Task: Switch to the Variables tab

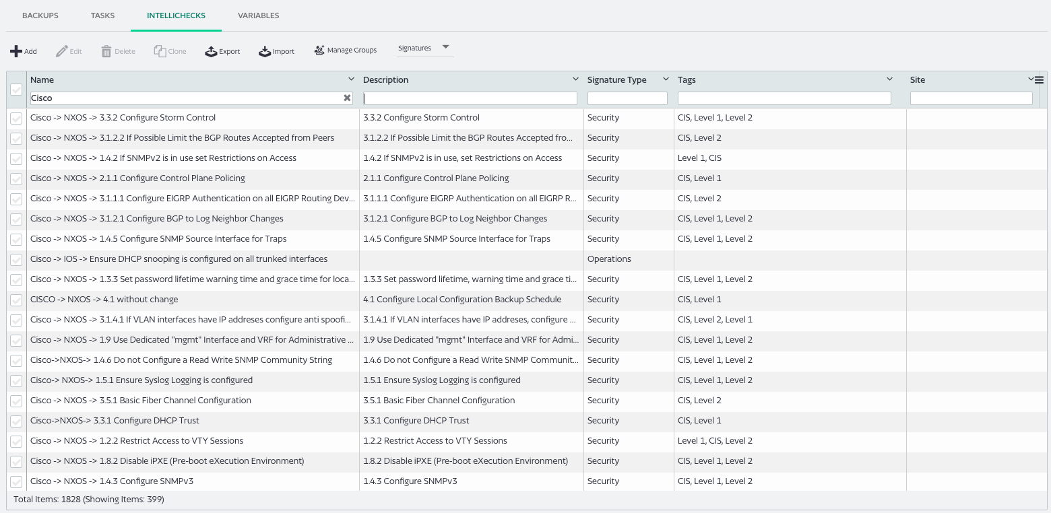Action: pos(259,15)
